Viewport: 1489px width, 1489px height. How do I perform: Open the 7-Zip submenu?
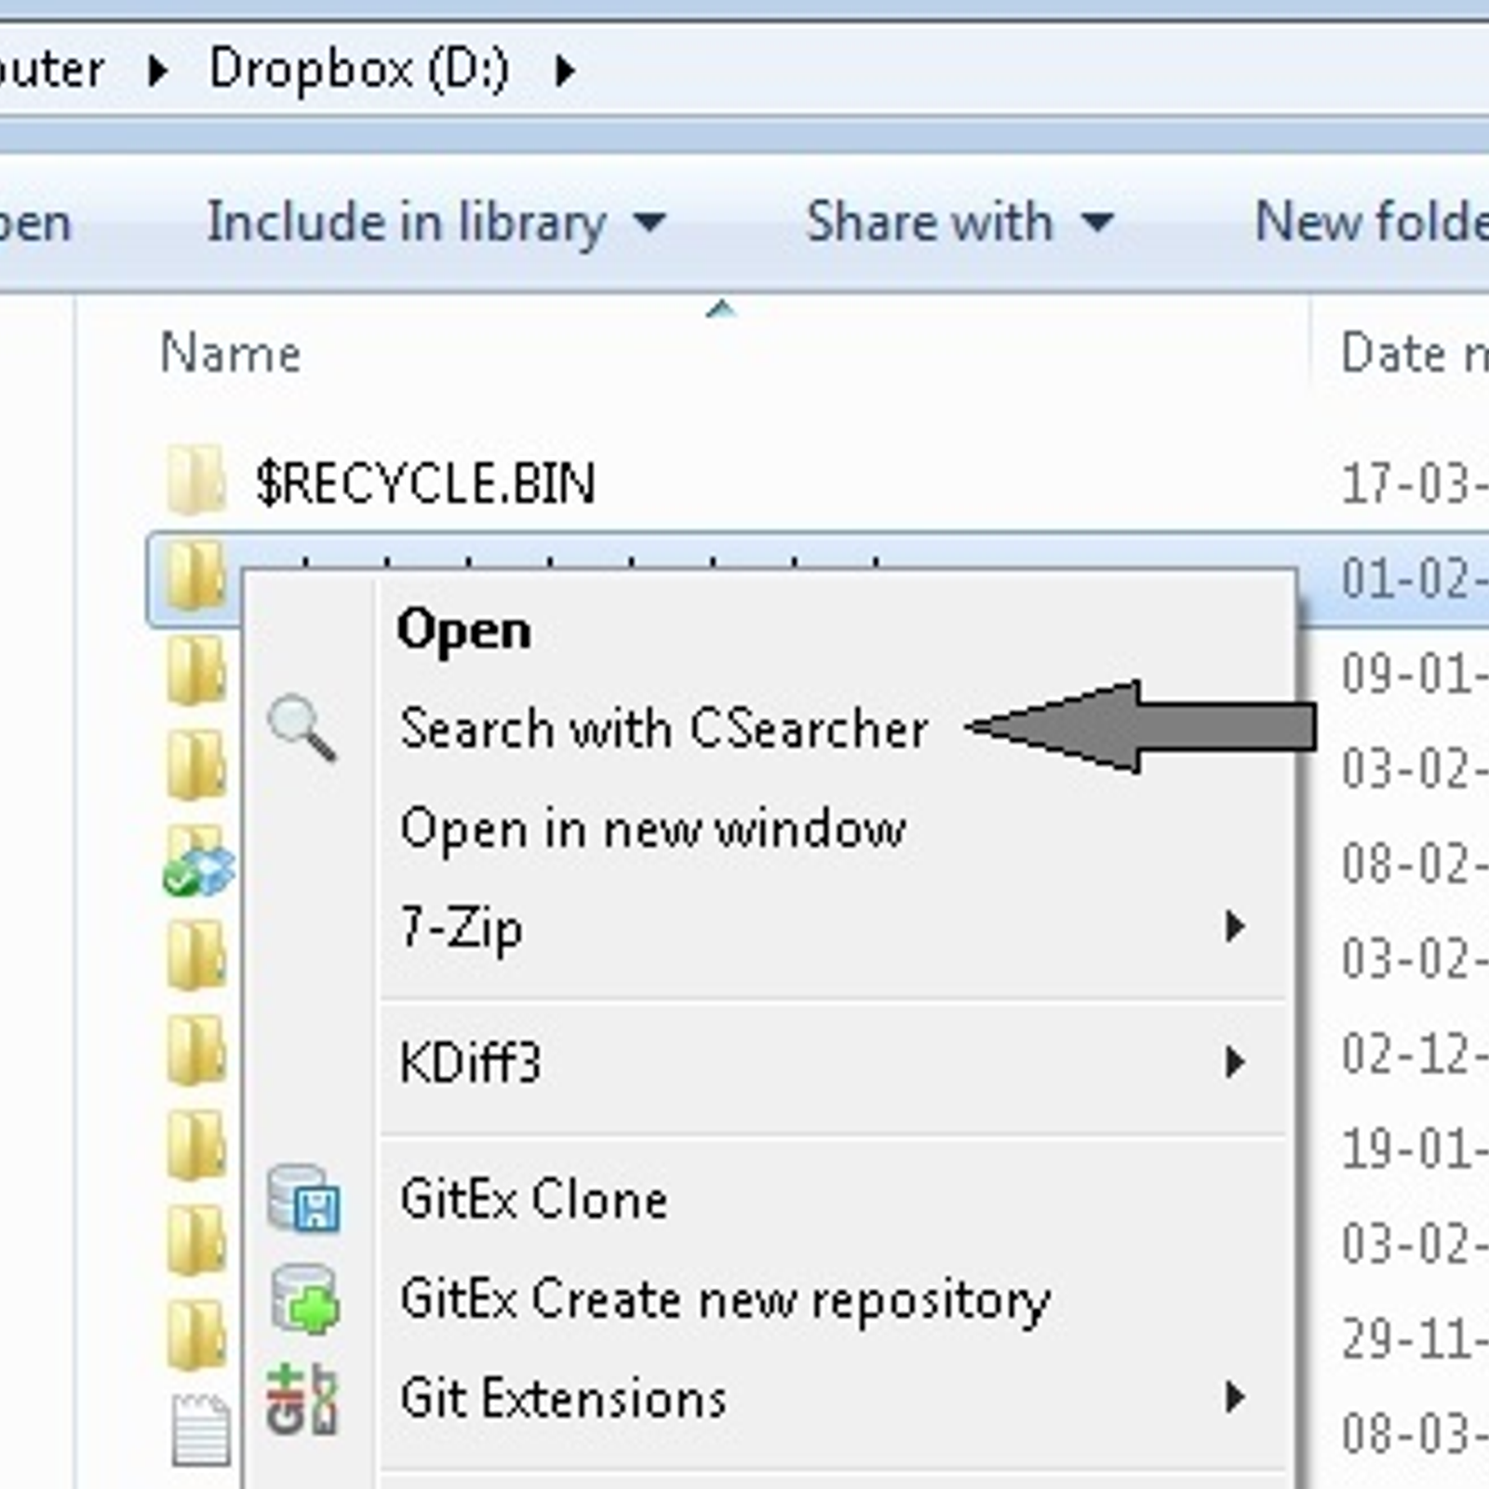pyautogui.click(x=770, y=927)
